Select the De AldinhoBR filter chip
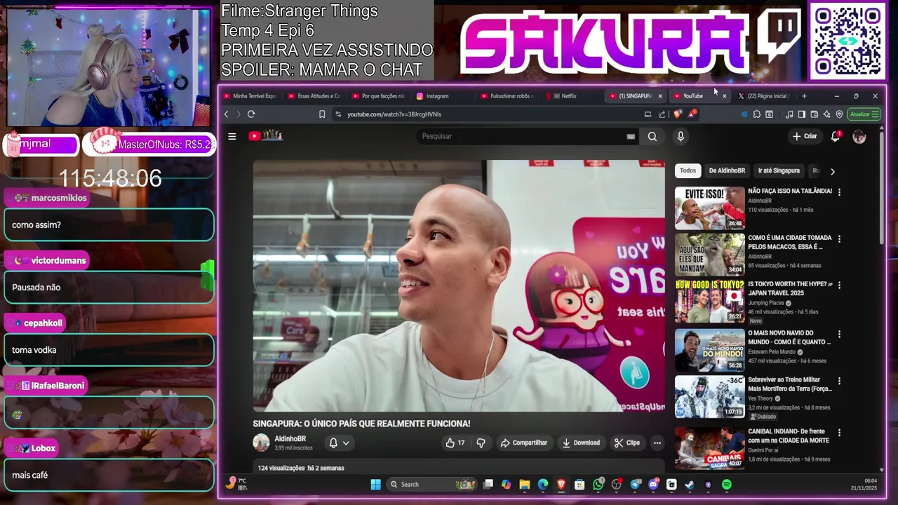 tap(727, 170)
